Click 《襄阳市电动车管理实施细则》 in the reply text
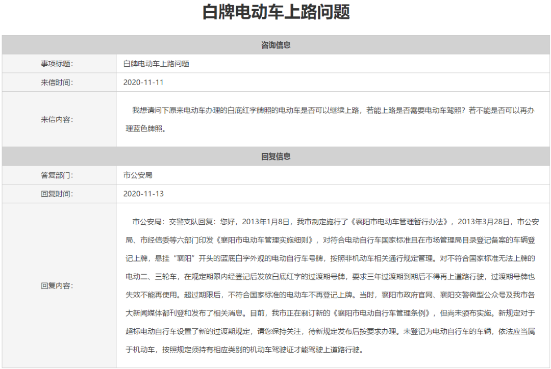 tap(264, 240)
